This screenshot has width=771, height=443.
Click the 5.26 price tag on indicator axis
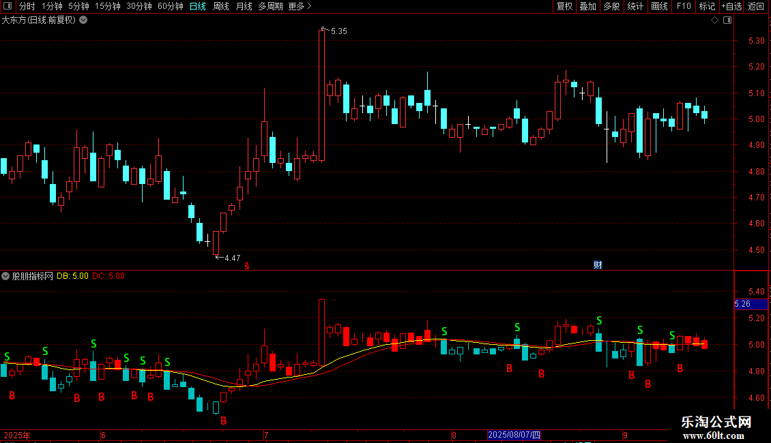[x=751, y=304]
